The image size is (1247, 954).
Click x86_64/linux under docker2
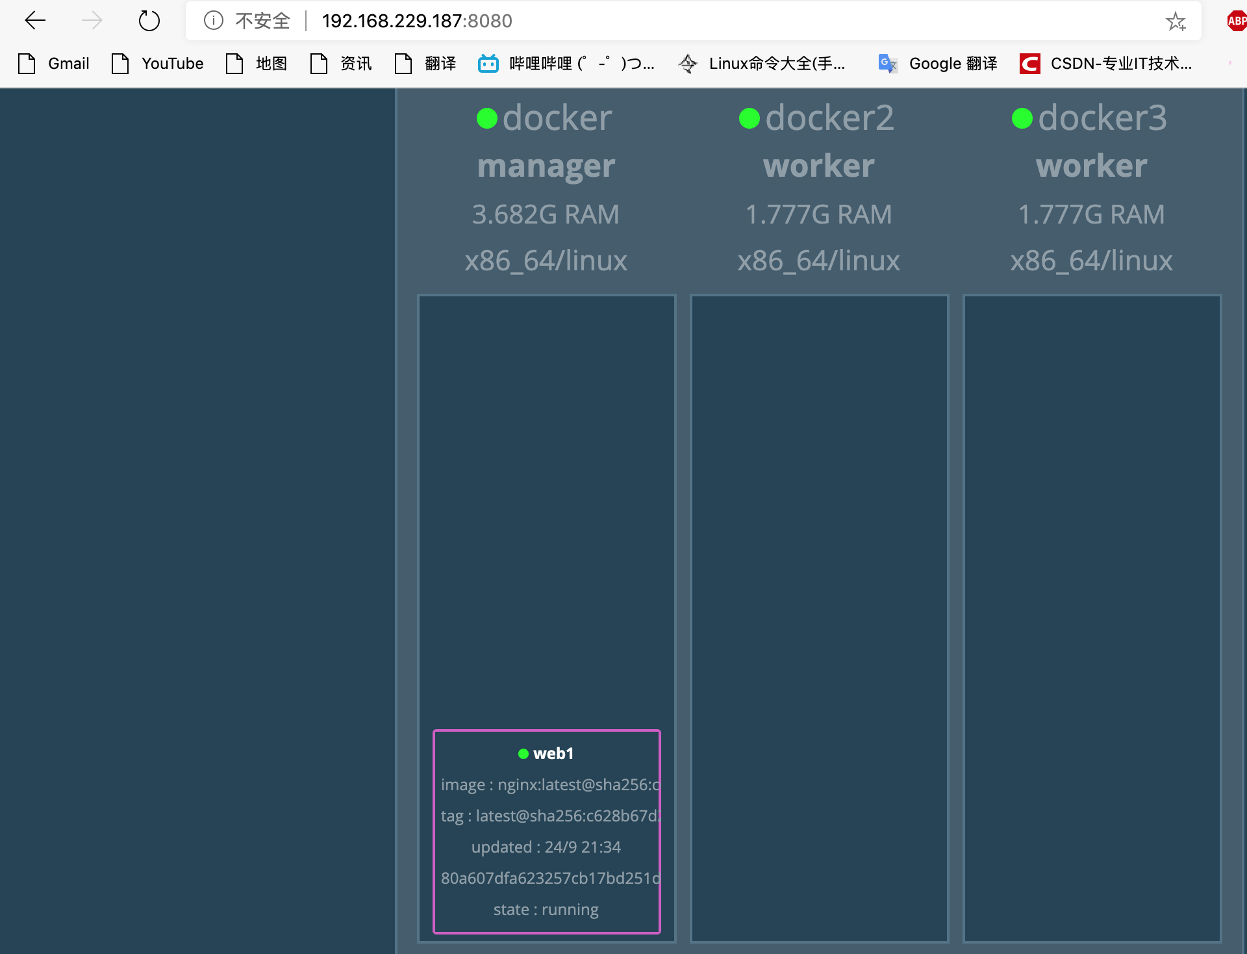[819, 261]
